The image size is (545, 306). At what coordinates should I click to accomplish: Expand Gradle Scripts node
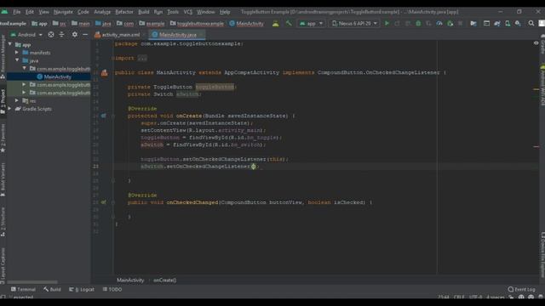(x=10, y=109)
